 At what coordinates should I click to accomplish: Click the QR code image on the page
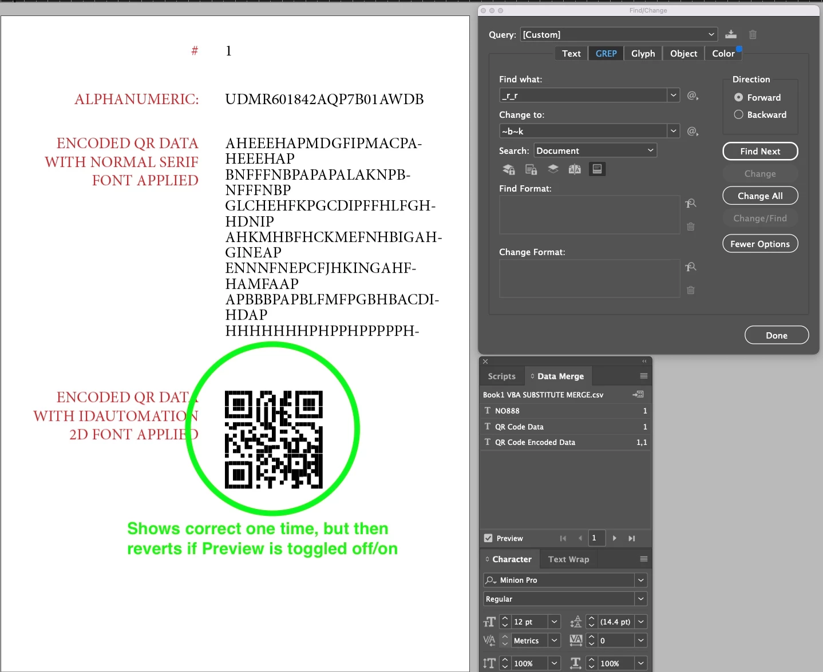[274, 439]
